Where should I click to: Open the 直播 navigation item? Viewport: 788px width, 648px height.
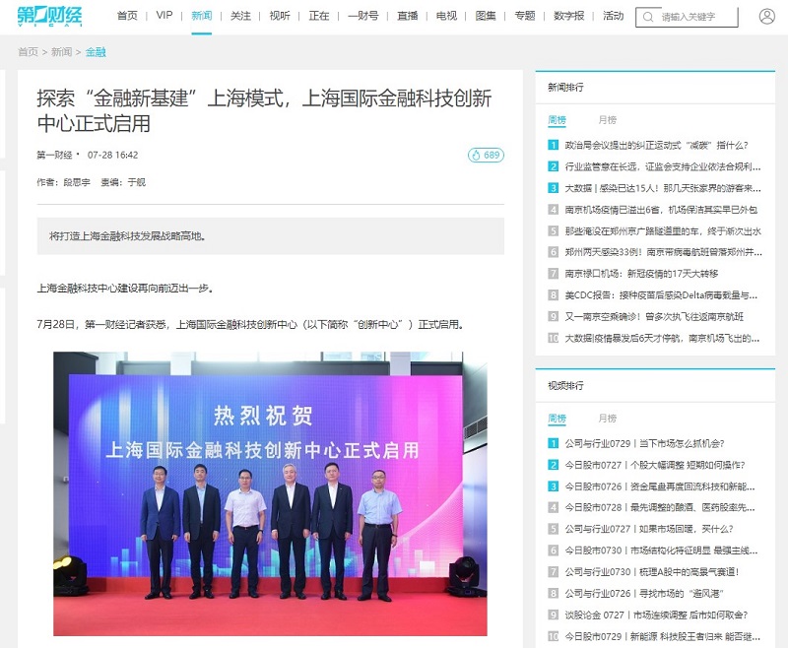click(408, 16)
